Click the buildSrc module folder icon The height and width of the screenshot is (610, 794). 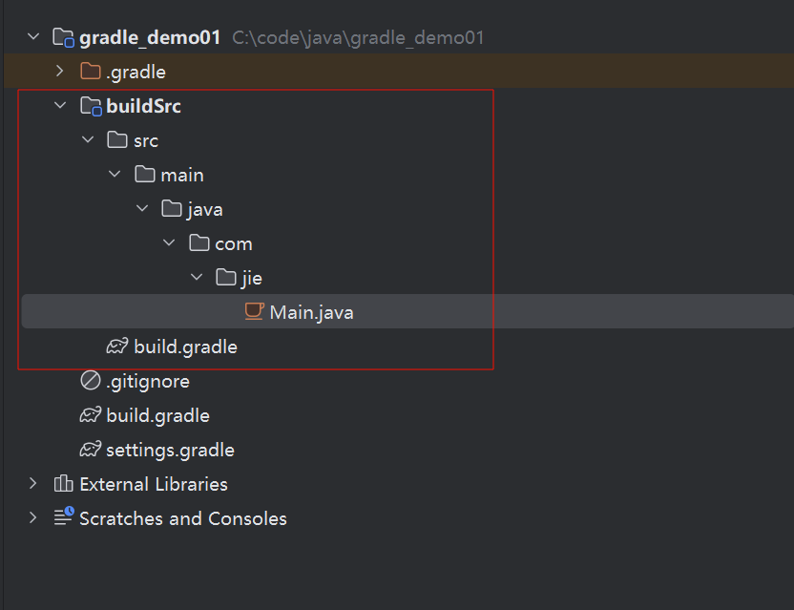point(90,106)
